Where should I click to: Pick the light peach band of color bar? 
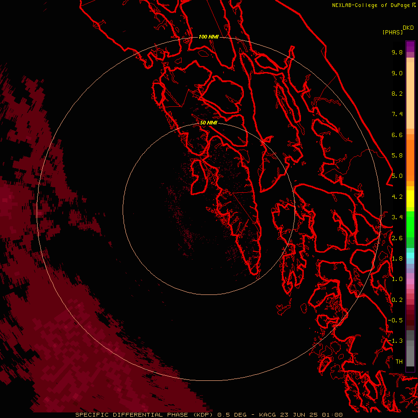pos(410,95)
